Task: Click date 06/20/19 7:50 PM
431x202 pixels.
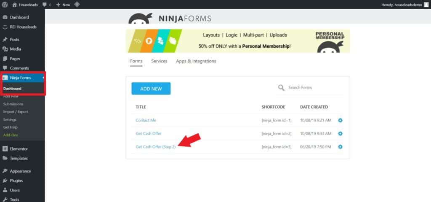Action: (x=316, y=147)
